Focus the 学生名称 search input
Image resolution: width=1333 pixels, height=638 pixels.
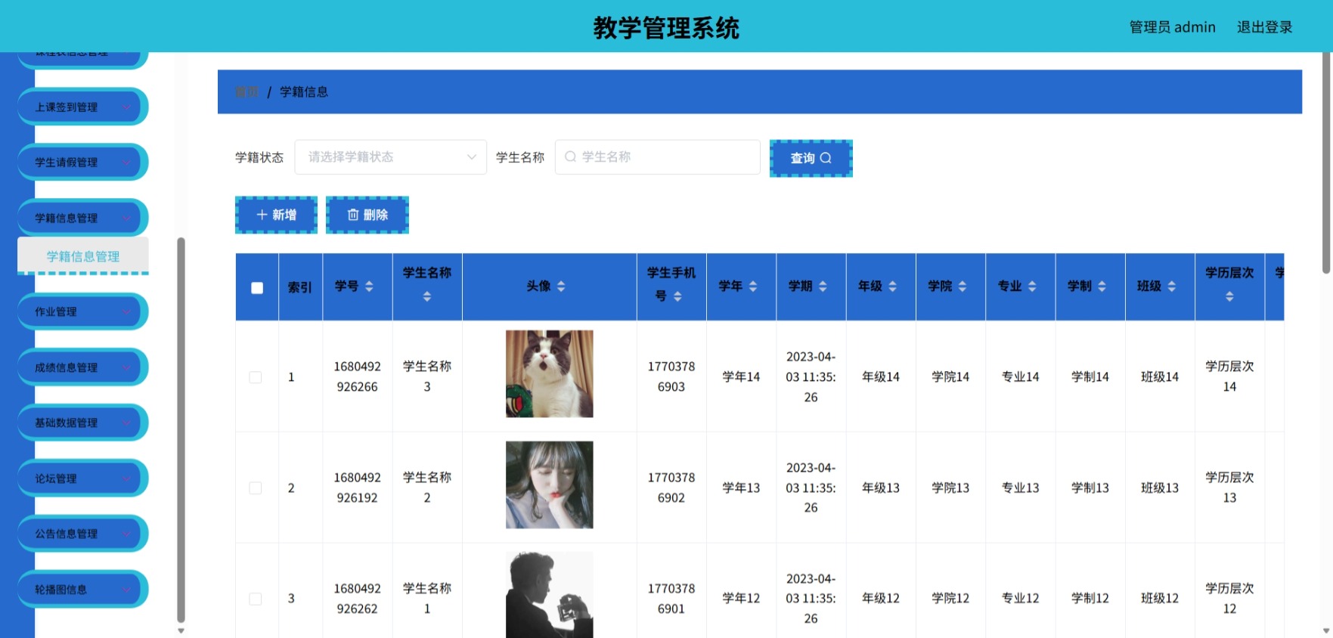click(657, 157)
